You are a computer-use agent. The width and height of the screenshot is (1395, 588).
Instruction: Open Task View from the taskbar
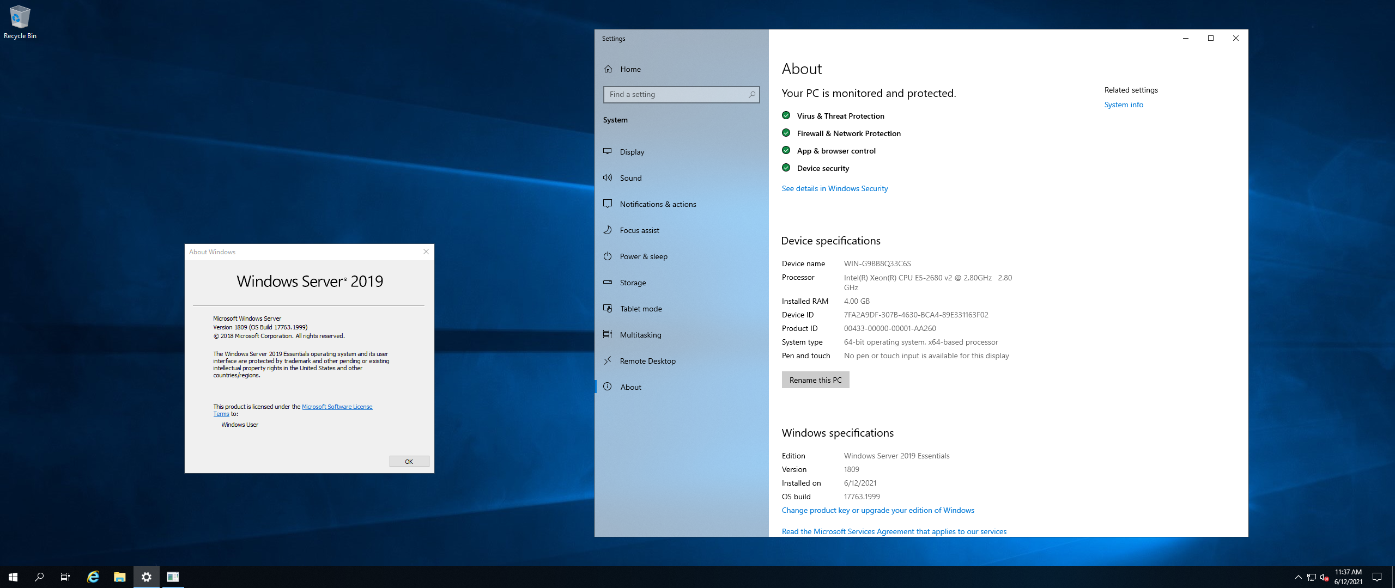tap(65, 577)
